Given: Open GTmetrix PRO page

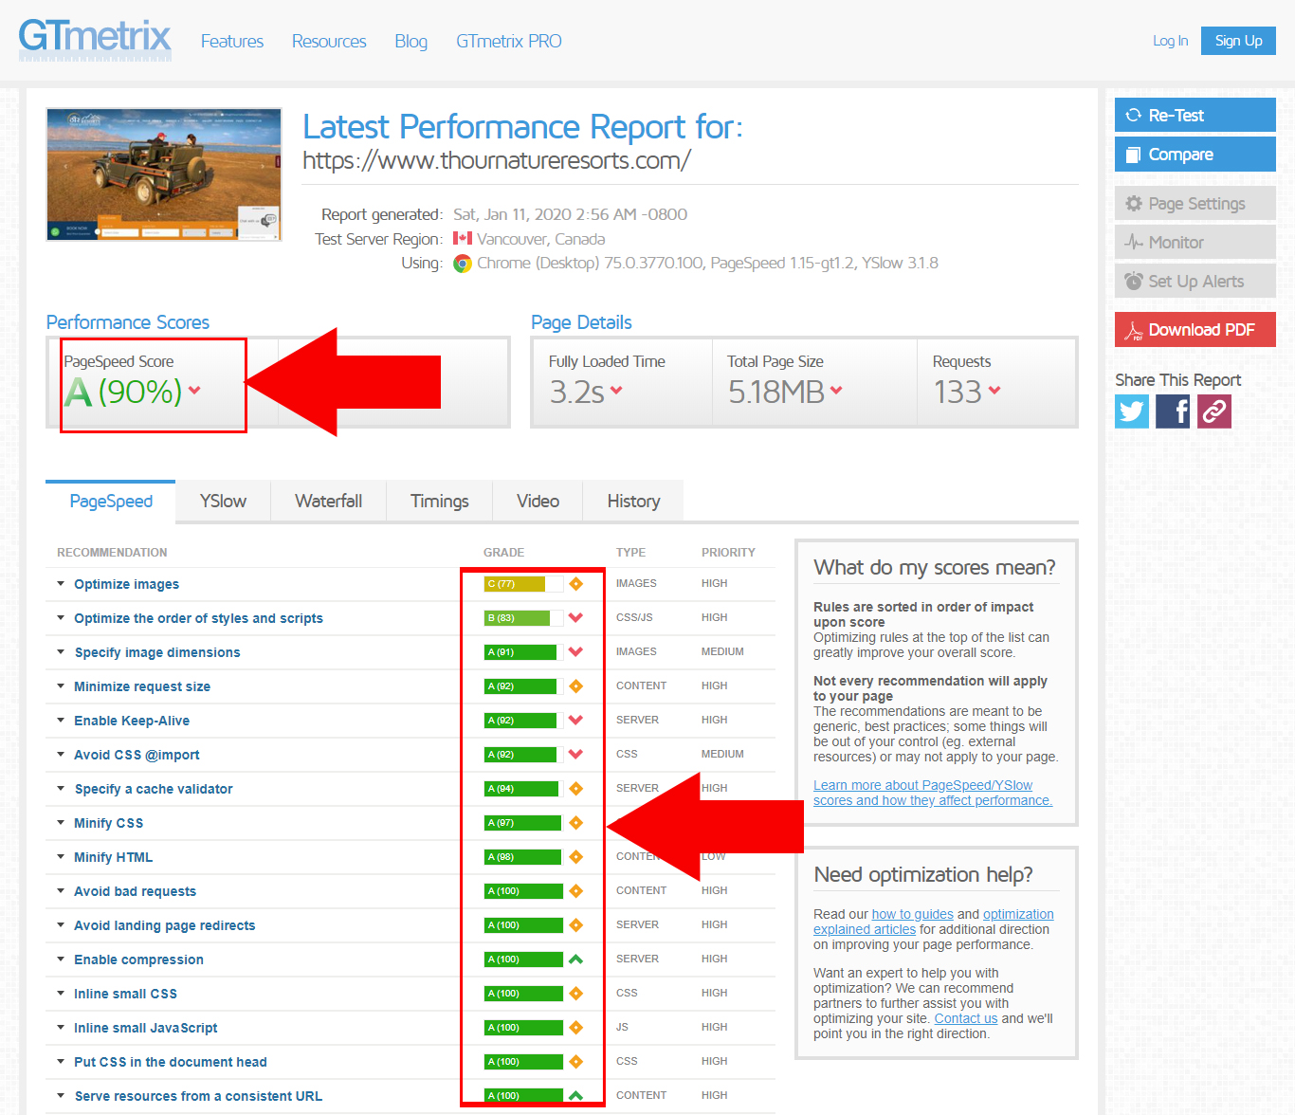Looking at the screenshot, I should point(509,41).
